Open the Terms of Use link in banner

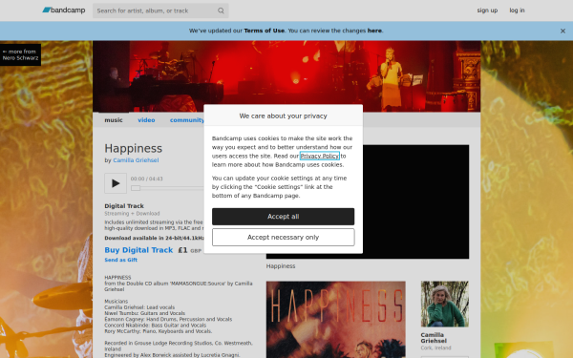click(x=264, y=31)
